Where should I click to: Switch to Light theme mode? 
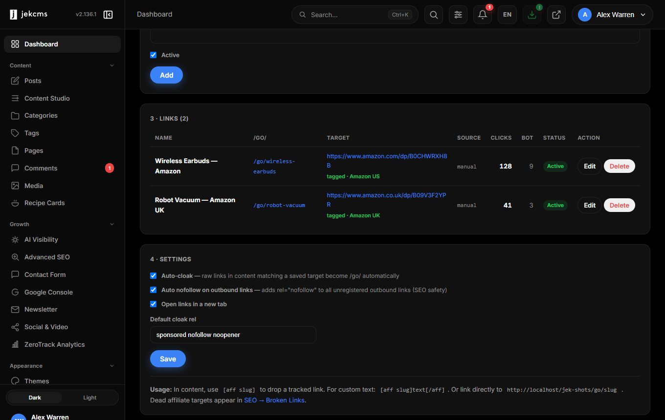[90, 398]
